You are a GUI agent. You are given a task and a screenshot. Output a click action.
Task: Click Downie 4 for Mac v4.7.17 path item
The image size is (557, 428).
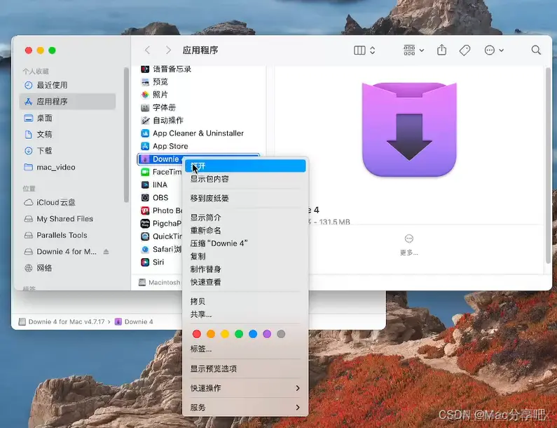pyautogui.click(x=62, y=321)
